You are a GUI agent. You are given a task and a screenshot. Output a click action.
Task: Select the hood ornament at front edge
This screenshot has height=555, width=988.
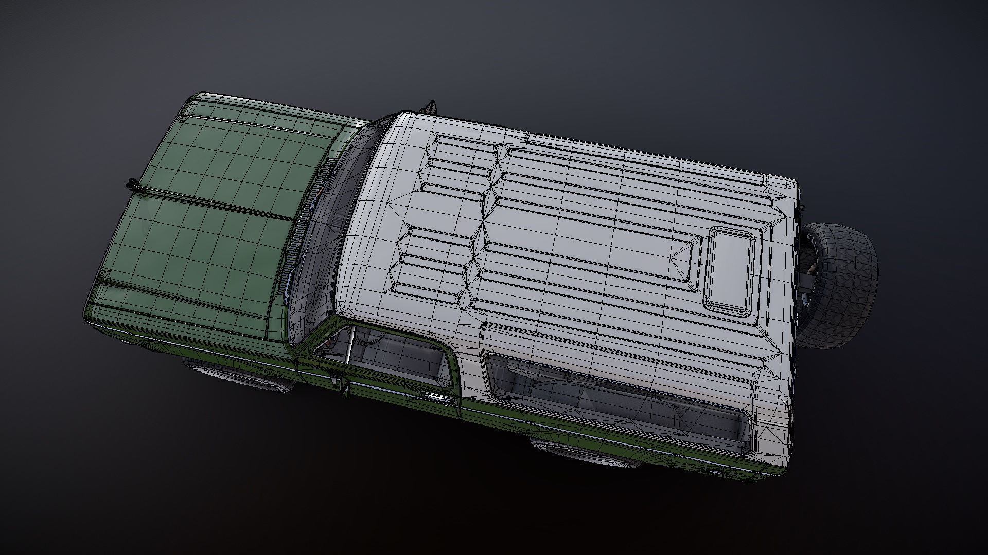coord(133,184)
